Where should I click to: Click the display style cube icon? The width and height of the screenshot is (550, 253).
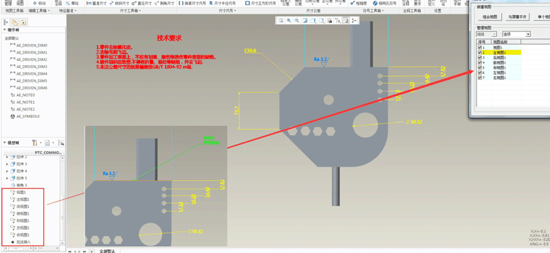pyautogui.click(x=313, y=21)
